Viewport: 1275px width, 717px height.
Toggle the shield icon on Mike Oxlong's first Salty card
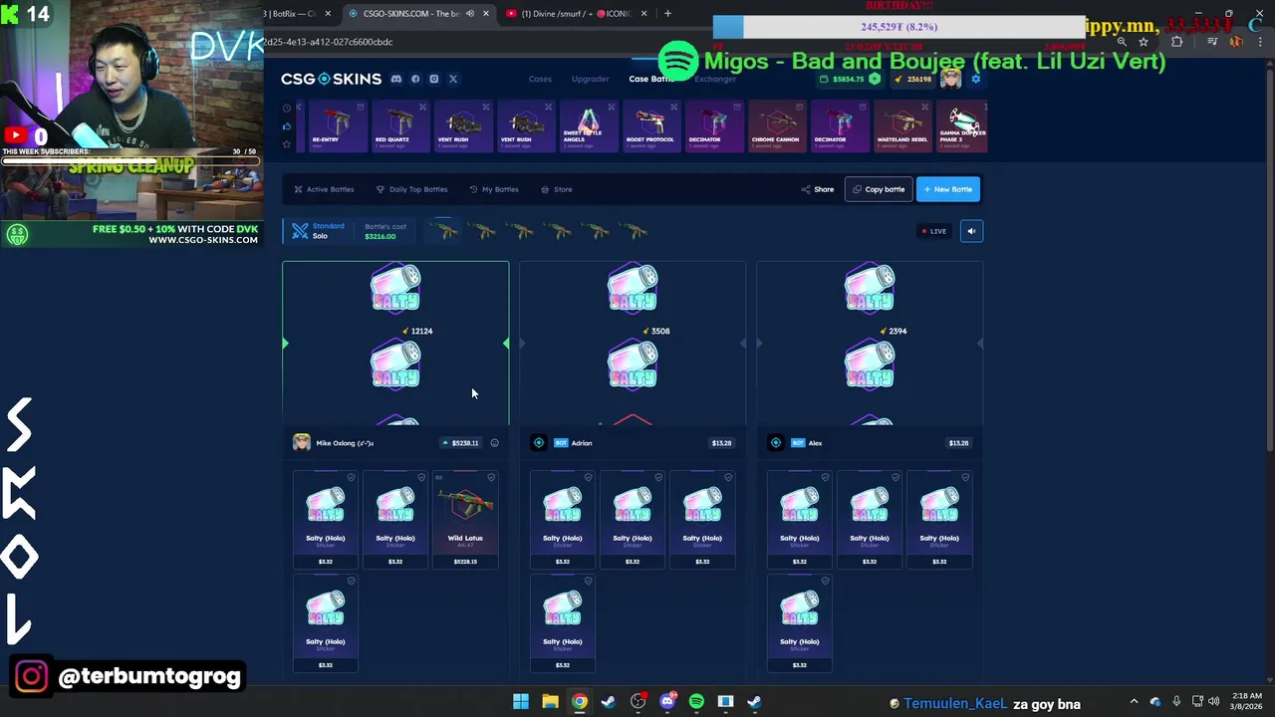click(x=351, y=478)
